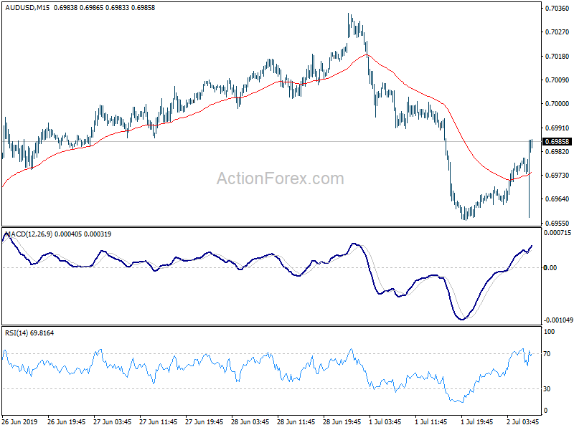
Task: Click the 0.69640 price axis value
Action: (x=557, y=199)
